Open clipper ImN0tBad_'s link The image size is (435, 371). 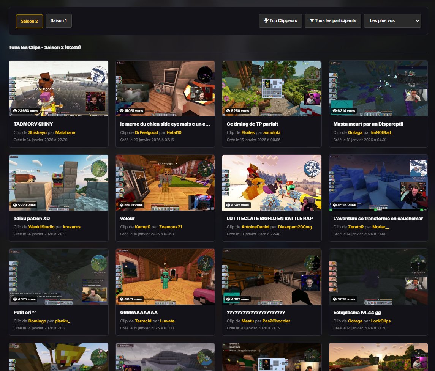[382, 132]
